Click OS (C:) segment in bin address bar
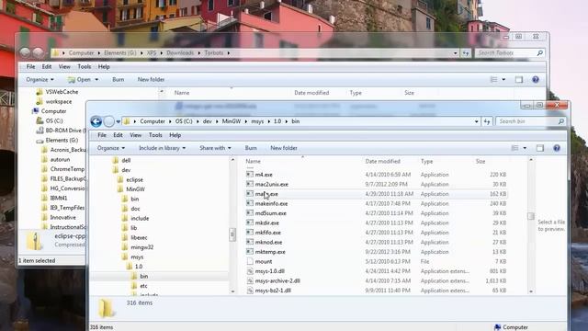Image resolution: width=588 pixels, height=331 pixels. tap(184, 121)
